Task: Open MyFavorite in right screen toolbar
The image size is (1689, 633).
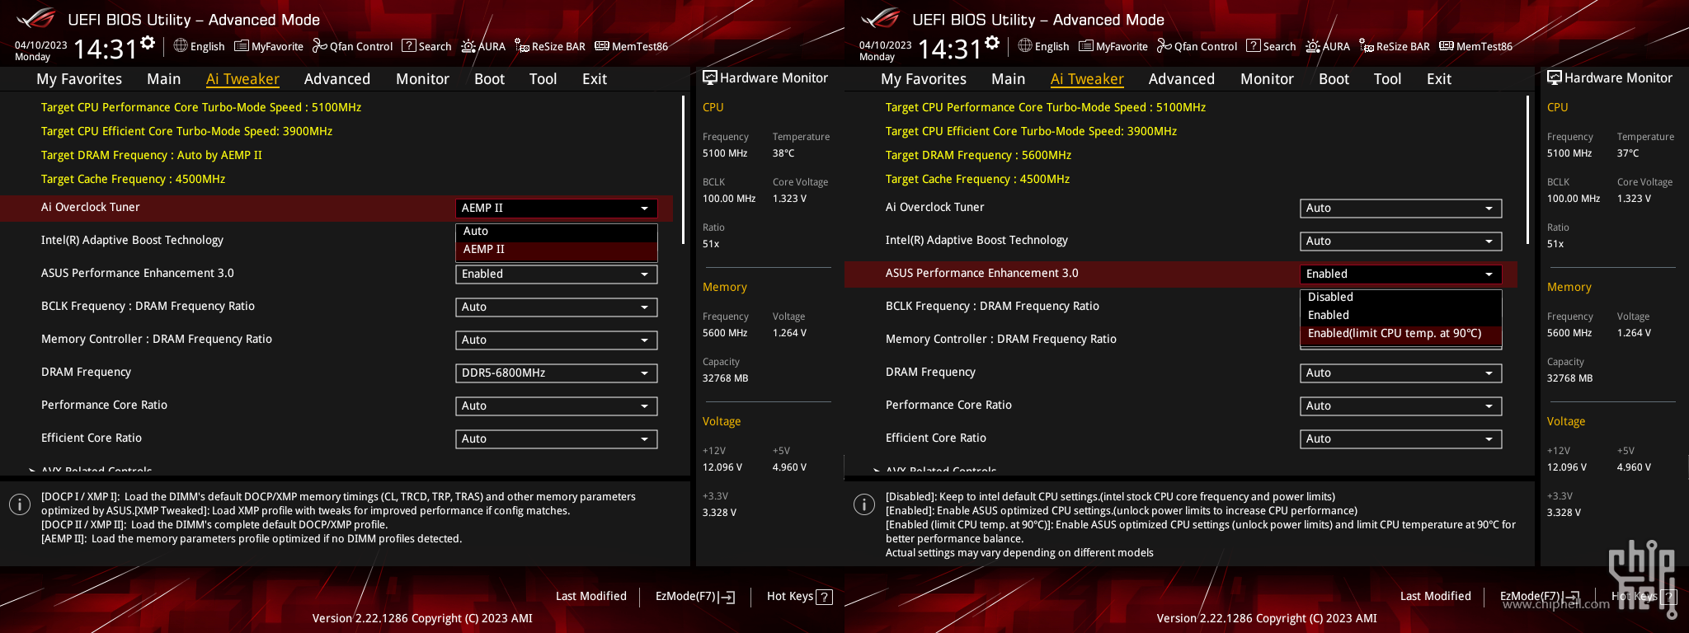Action: 1113,46
